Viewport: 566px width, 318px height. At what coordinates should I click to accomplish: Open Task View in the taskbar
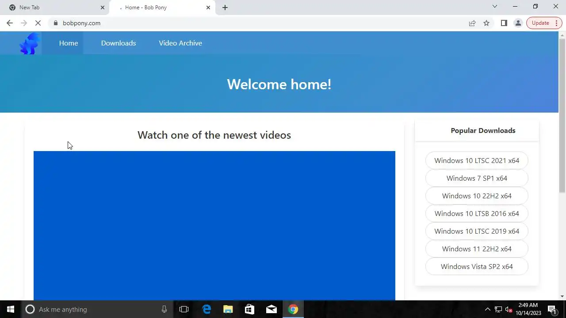(x=184, y=309)
